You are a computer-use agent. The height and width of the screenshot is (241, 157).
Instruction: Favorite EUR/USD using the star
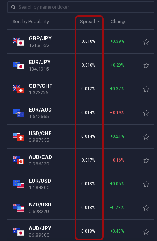point(146,184)
